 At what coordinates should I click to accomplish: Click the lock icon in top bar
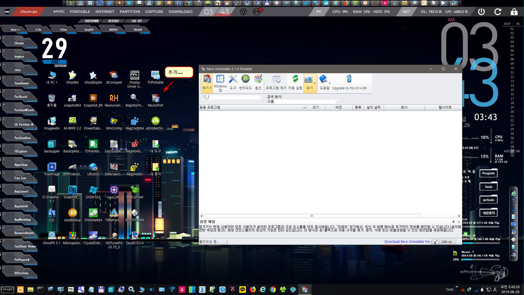point(514,12)
